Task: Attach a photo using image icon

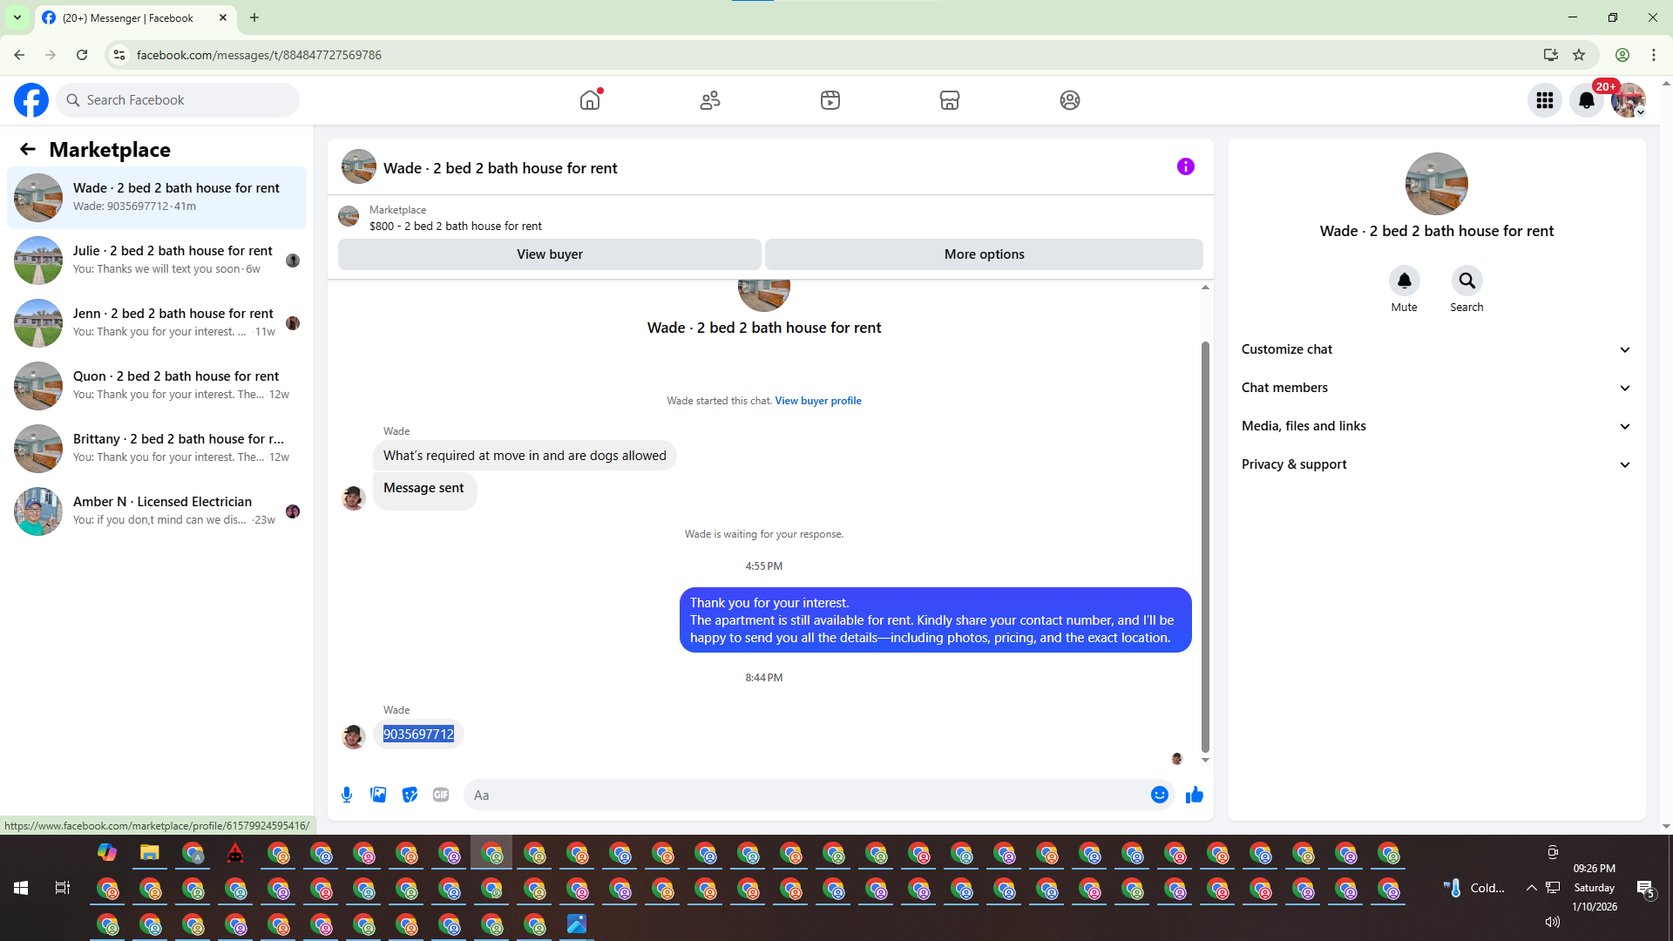Action: pos(378,795)
